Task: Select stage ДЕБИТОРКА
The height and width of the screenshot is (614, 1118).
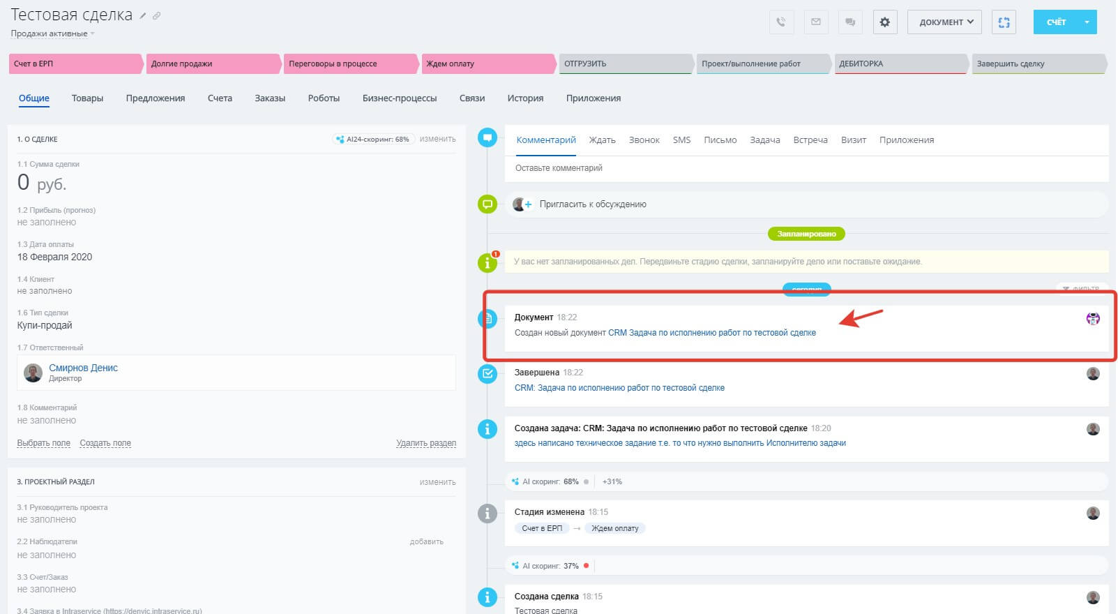Action: click(900, 63)
